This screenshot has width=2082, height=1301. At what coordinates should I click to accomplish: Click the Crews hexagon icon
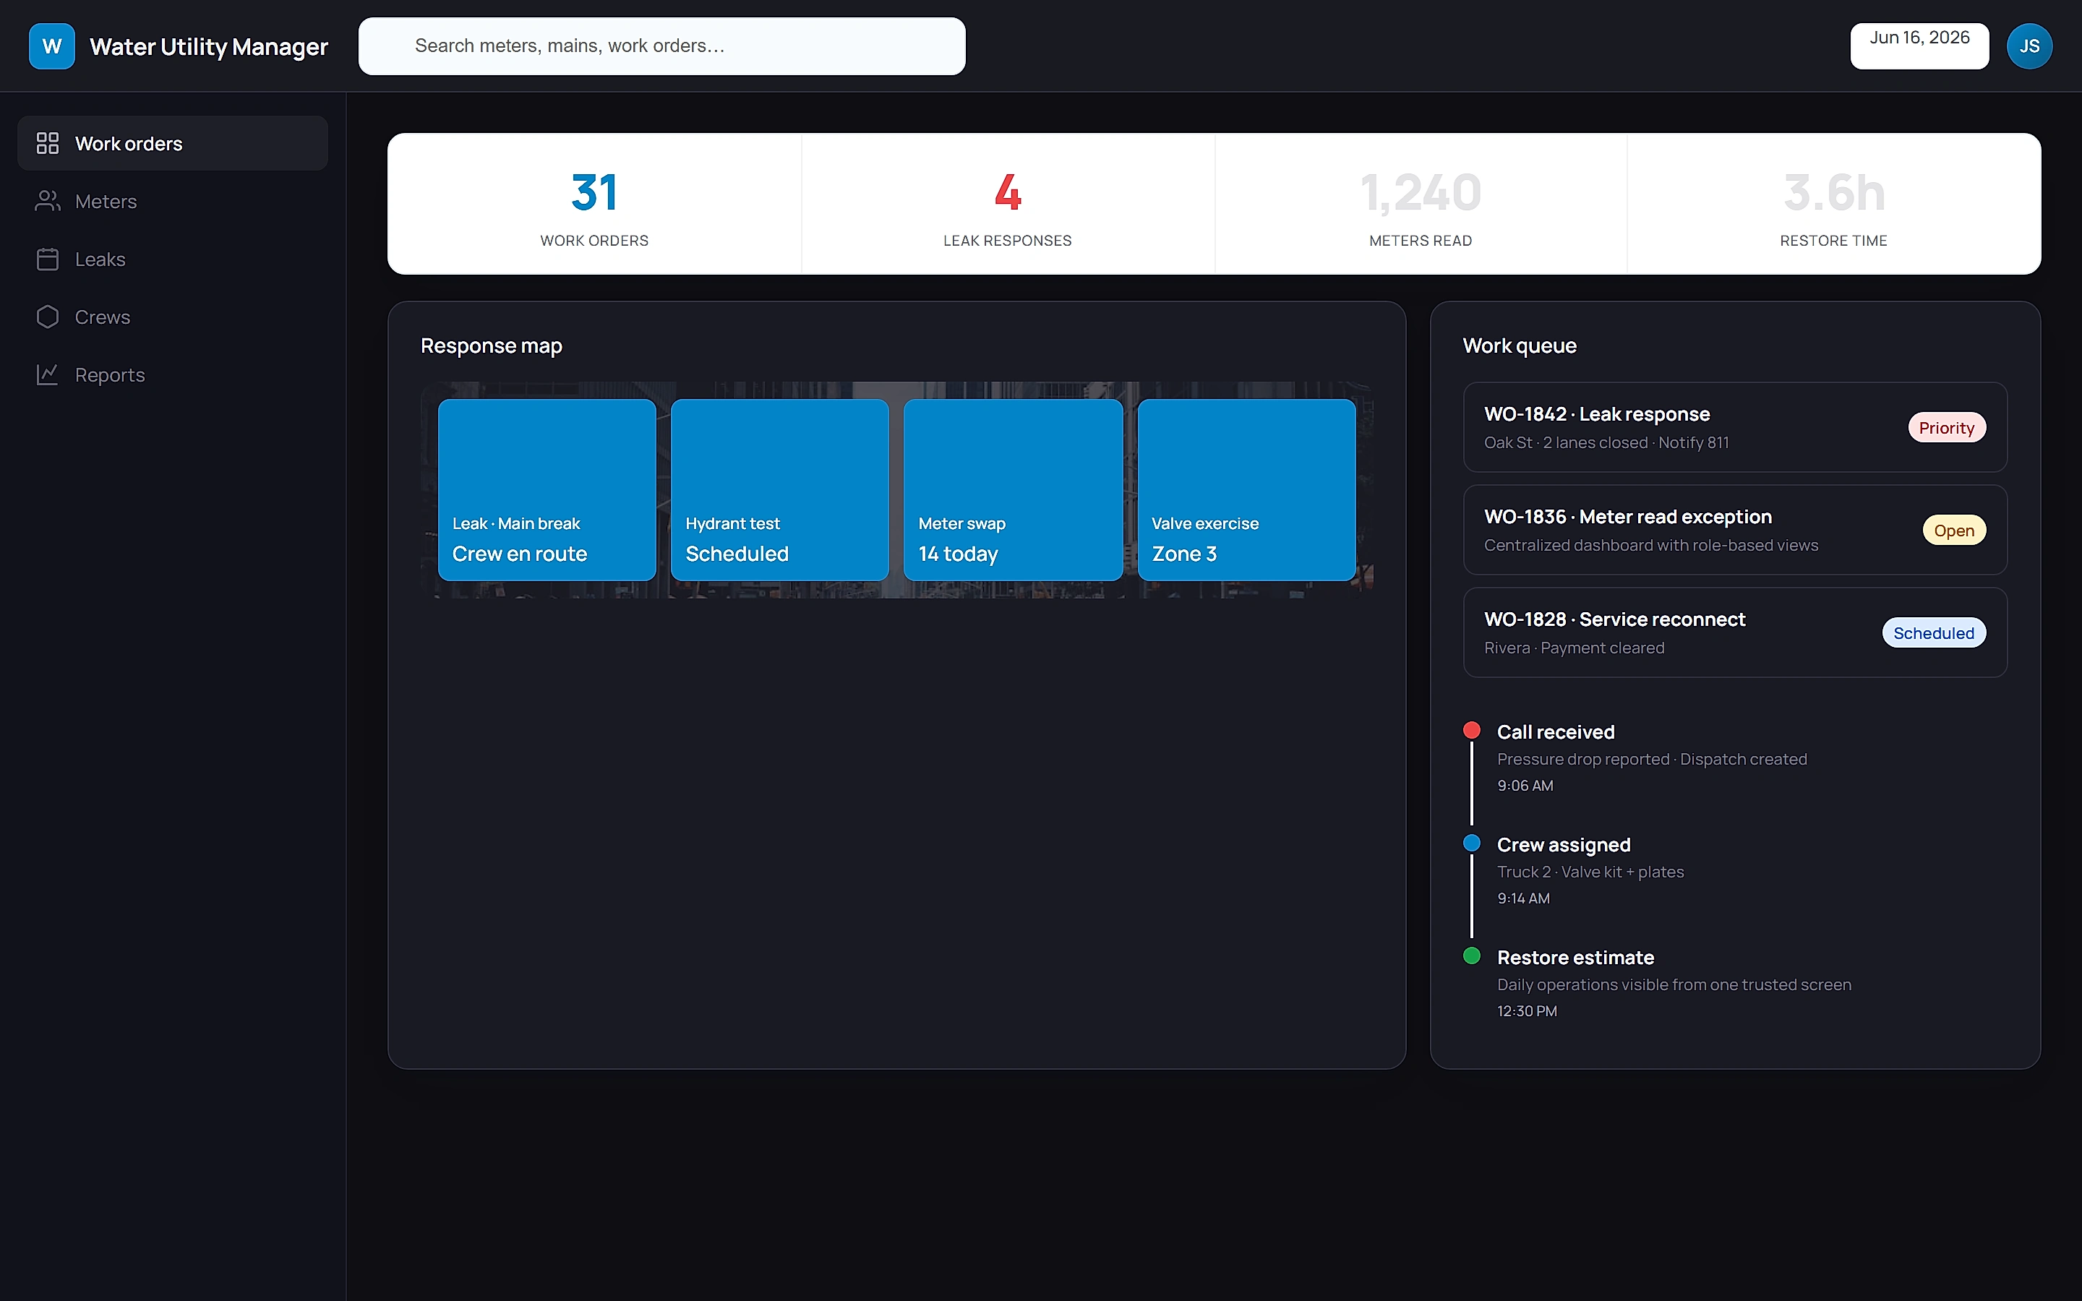pos(47,317)
